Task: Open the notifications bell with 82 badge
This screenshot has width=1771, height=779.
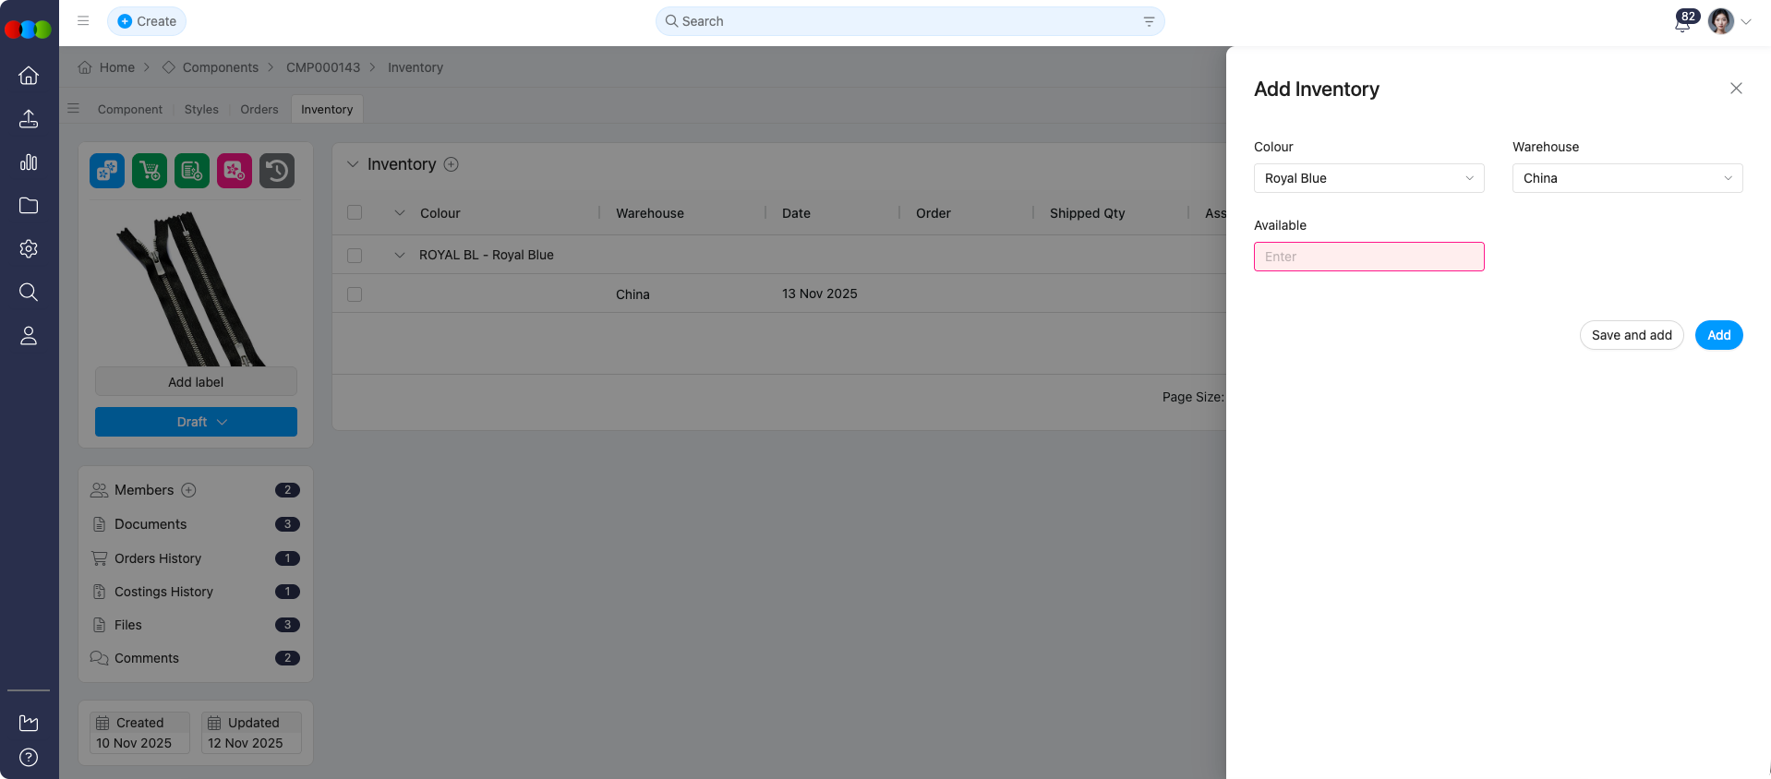Action: (x=1683, y=22)
